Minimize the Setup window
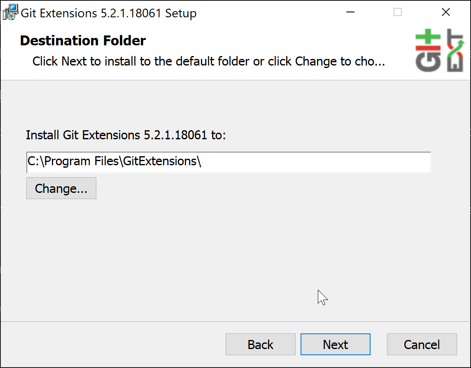This screenshot has width=471, height=368. [350, 13]
